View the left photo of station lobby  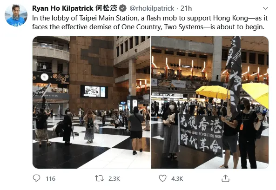click(x=92, y=103)
